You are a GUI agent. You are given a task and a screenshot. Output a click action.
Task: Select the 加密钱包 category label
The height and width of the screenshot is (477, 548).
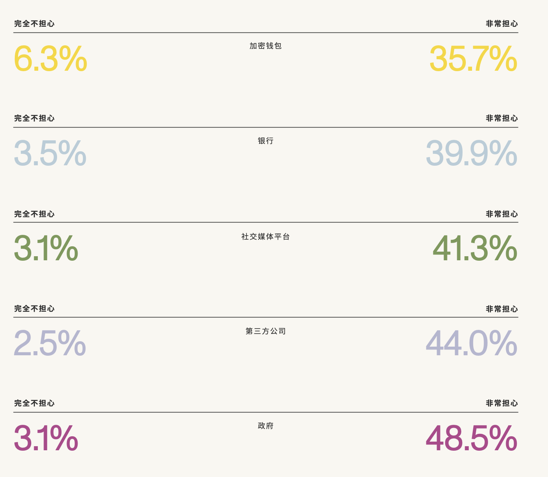[x=265, y=46]
